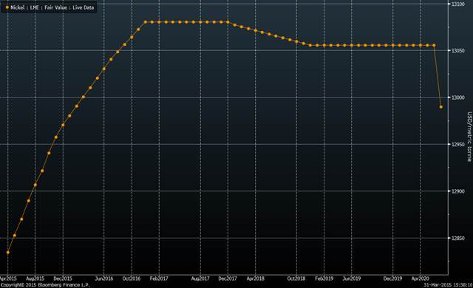Select the final data point near 12990
The image size is (473, 288).
(441, 107)
